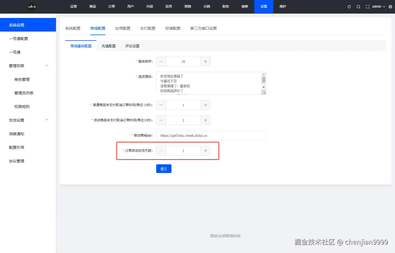Click plus button for 订单自动收货天数
This screenshot has height=253, width=395.
pyautogui.click(x=205, y=151)
